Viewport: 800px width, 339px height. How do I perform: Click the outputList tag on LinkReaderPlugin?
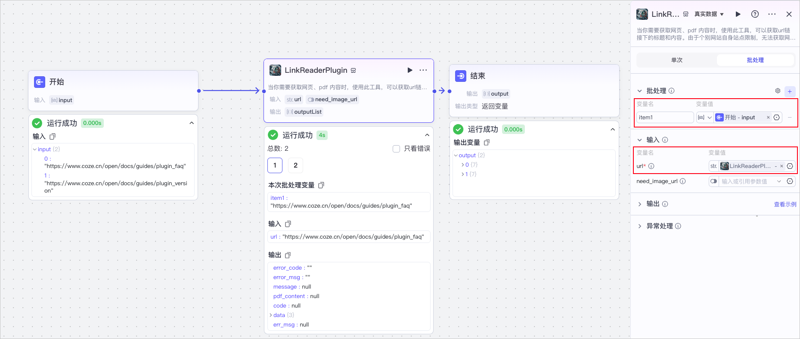(x=304, y=112)
